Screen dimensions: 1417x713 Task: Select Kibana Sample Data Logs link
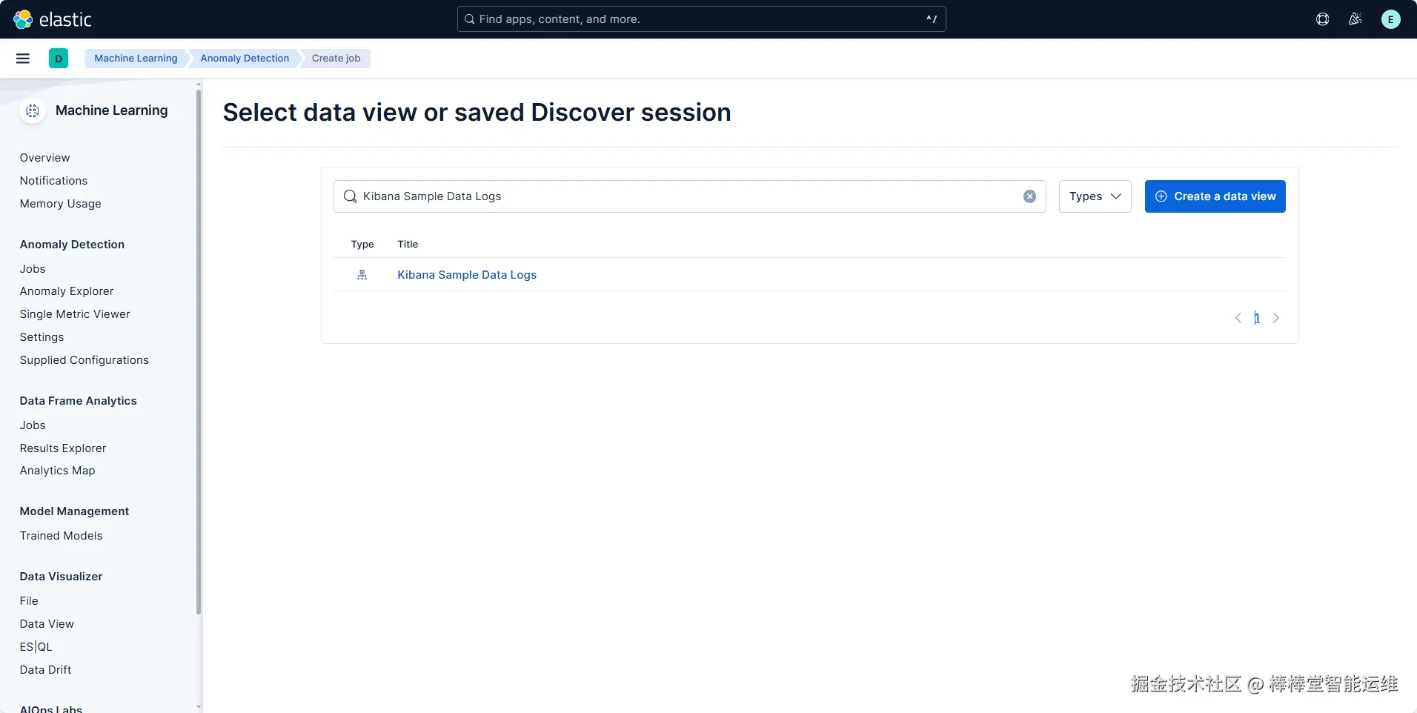[467, 275]
